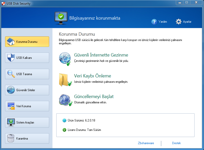Open Veri Koruma locked monitor icon
Viewport: 204px width, 150px height.
pyautogui.click(x=11, y=106)
